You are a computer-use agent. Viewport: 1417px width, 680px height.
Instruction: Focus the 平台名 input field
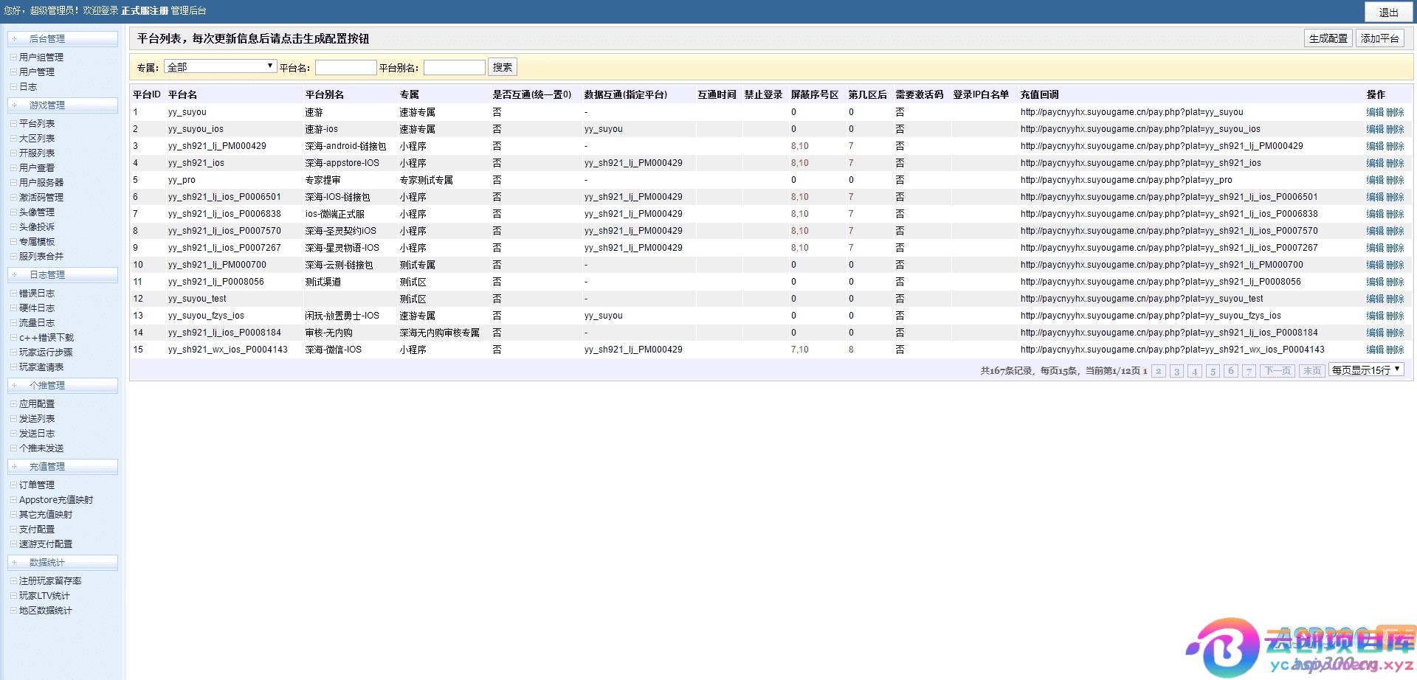[345, 68]
